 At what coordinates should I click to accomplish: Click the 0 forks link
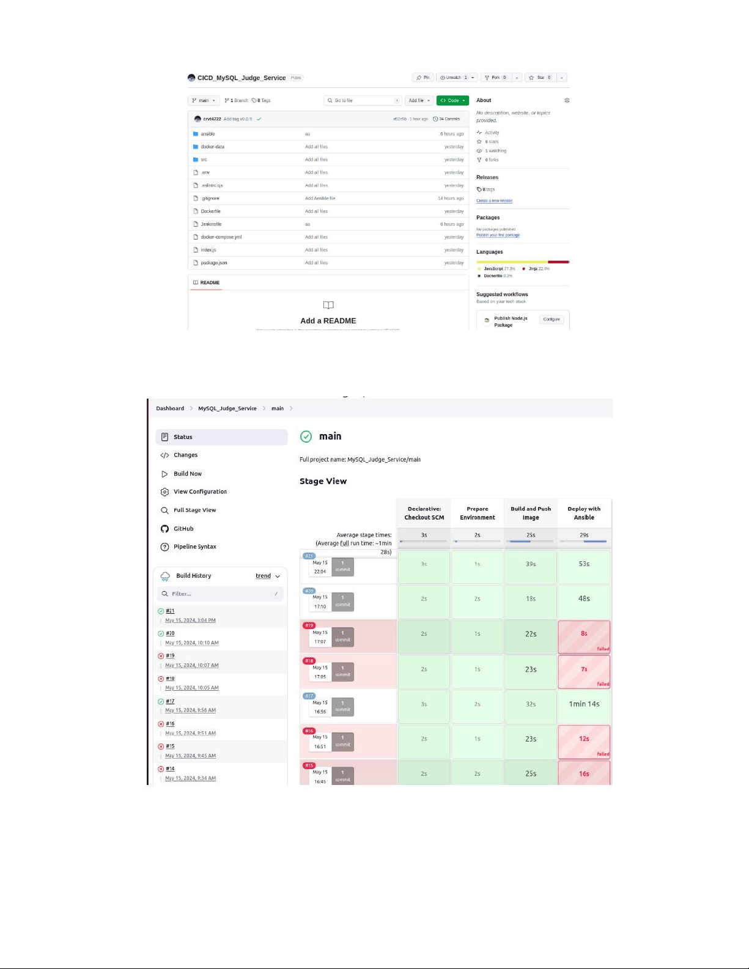point(488,160)
